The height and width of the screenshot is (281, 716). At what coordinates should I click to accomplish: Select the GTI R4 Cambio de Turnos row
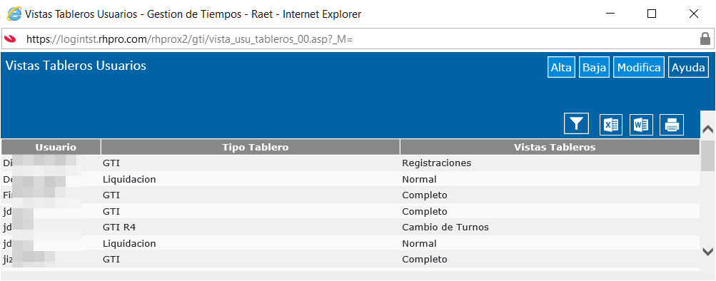coord(351,228)
